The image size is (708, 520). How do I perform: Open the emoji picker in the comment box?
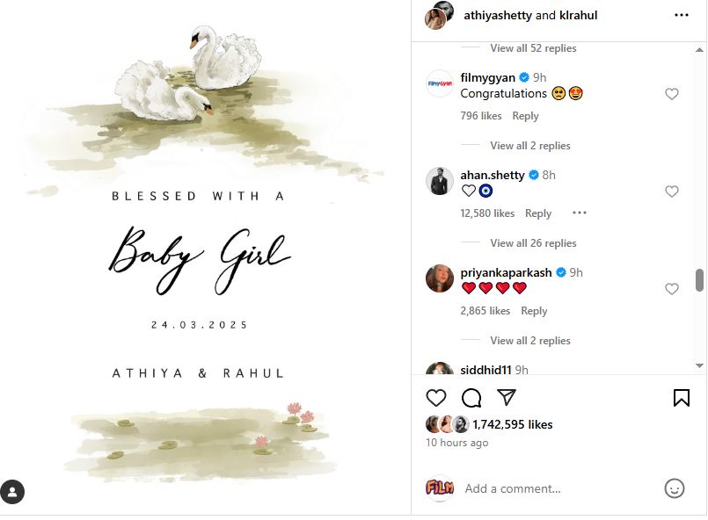673,488
